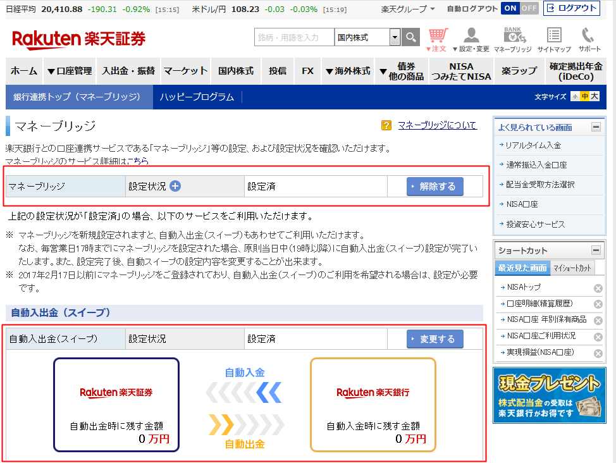Open the 国内株式 search category dropdown
The height and width of the screenshot is (463, 616).
click(x=367, y=37)
